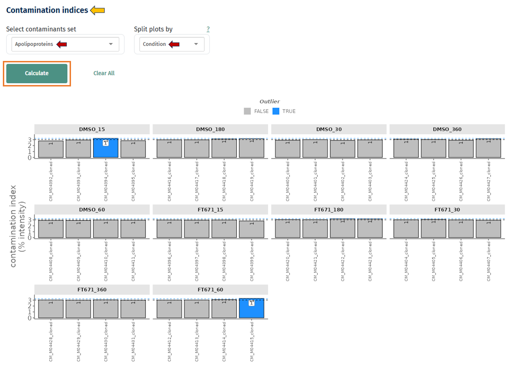Viewport: 515px width, 369px height.
Task: Click the yellow arrow beside Contamination indices
Action: (x=98, y=10)
